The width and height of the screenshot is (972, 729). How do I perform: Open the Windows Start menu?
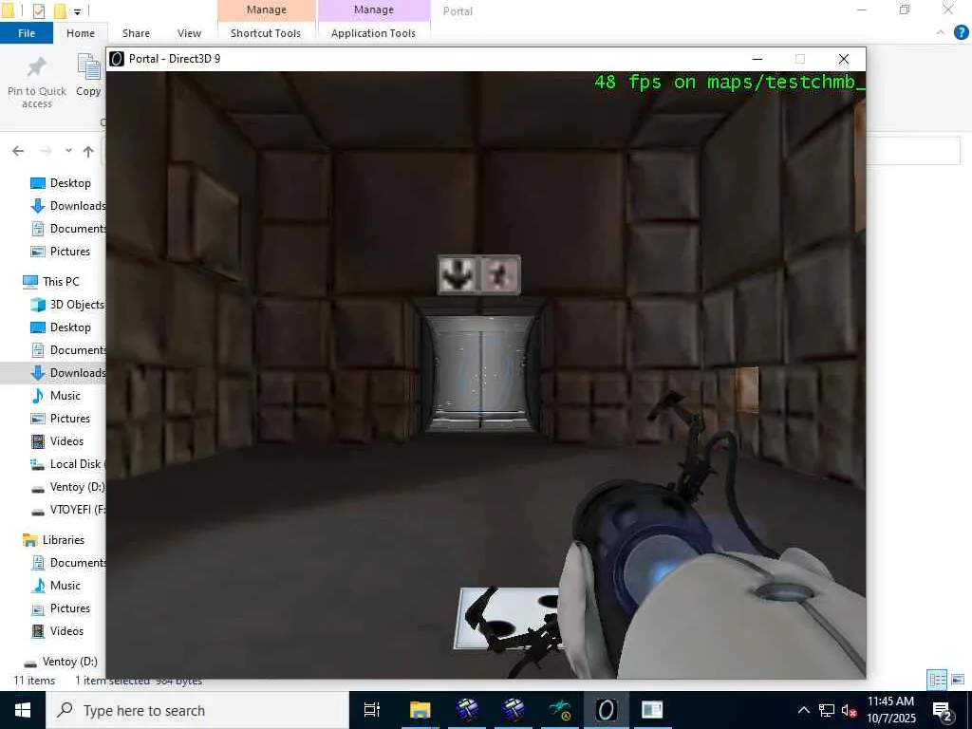pos(23,710)
